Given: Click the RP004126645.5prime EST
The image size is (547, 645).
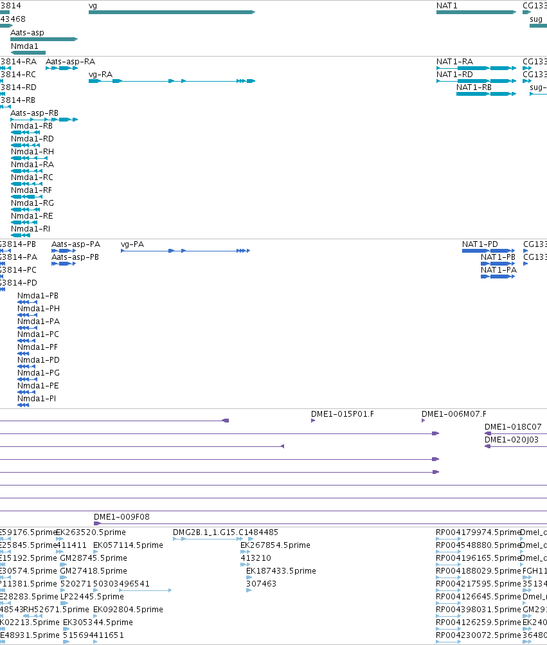Looking at the screenshot, I should [448, 603].
